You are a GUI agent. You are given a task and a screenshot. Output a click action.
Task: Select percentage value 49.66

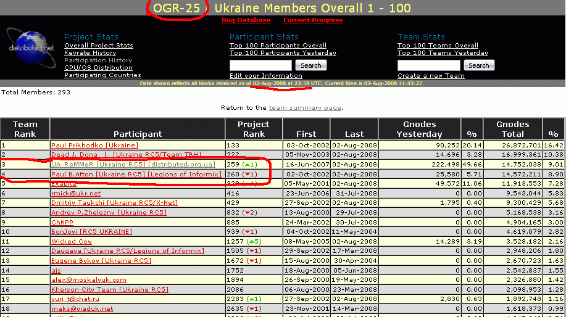472,165
